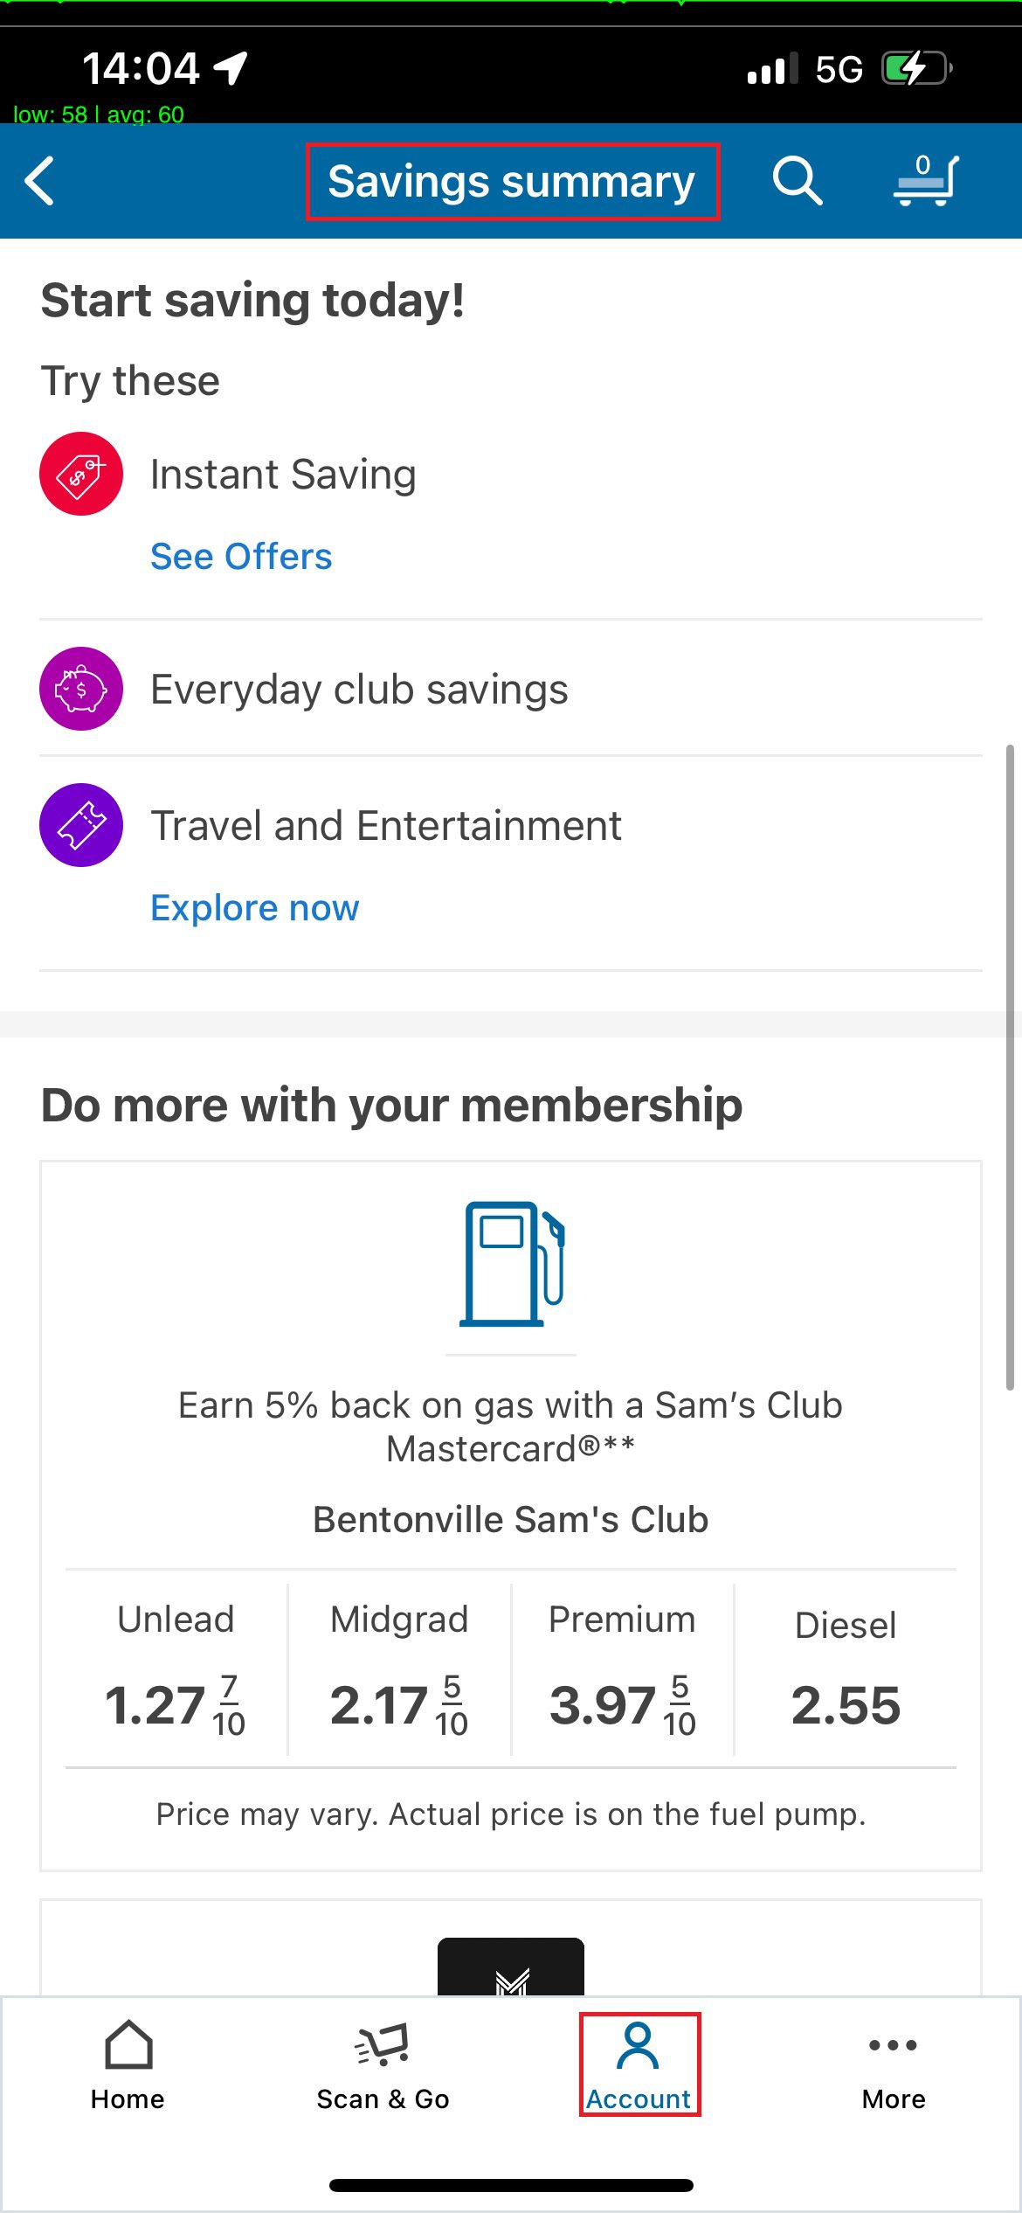Click the page scrollbar on the right
Viewport: 1022px width, 2213px height.
[1010, 1066]
